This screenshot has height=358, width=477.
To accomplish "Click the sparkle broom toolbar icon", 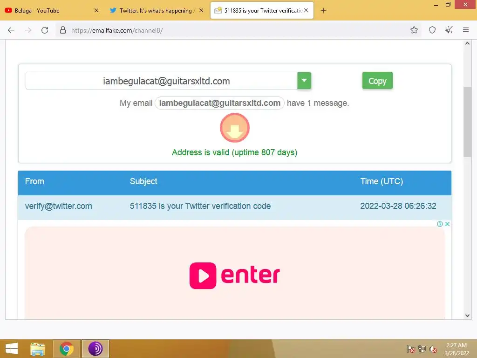I will coord(449,30).
